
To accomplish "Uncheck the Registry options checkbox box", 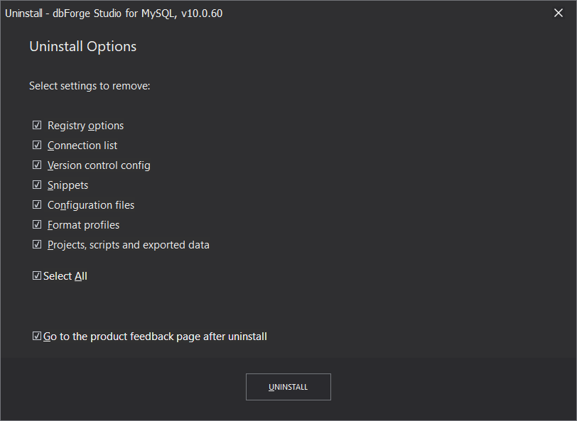I will click(x=37, y=126).
